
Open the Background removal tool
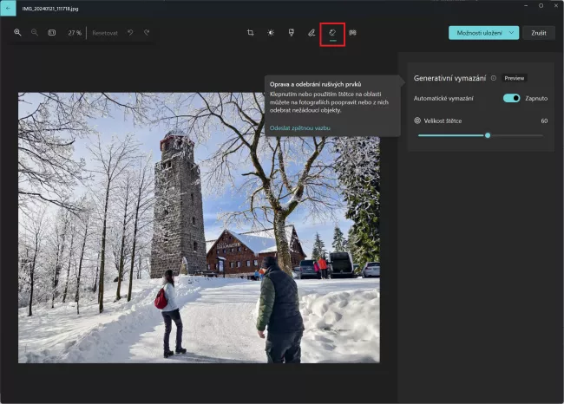click(x=352, y=33)
